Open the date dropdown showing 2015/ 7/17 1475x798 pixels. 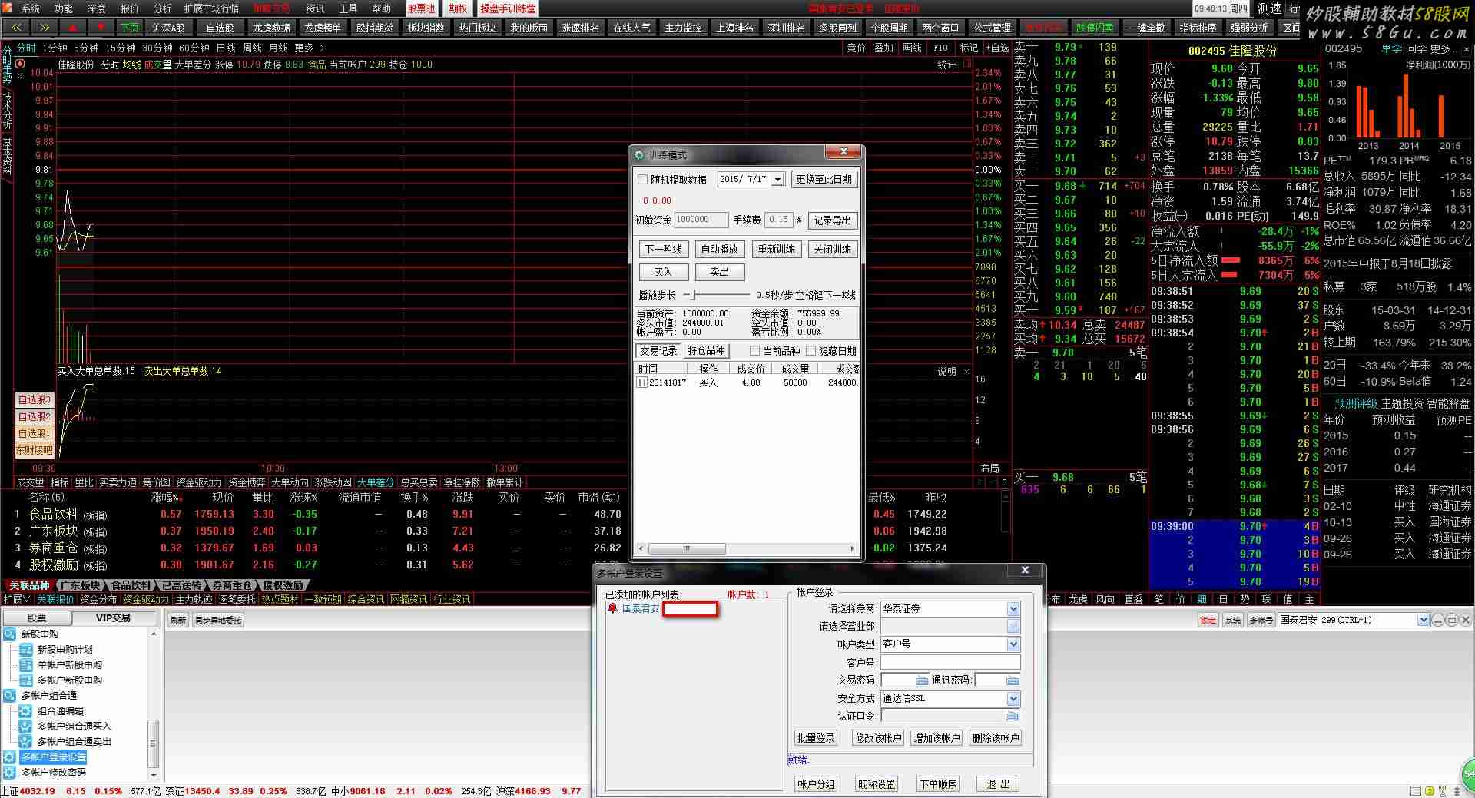click(x=777, y=180)
